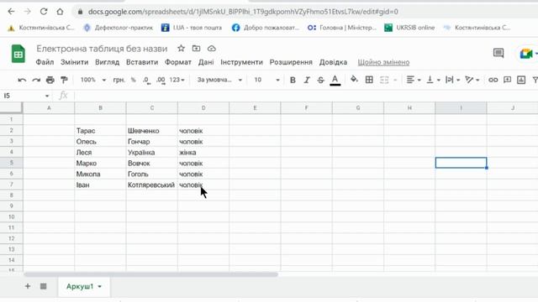Click the horizontal scrollbar of the sheet

(x=151, y=274)
